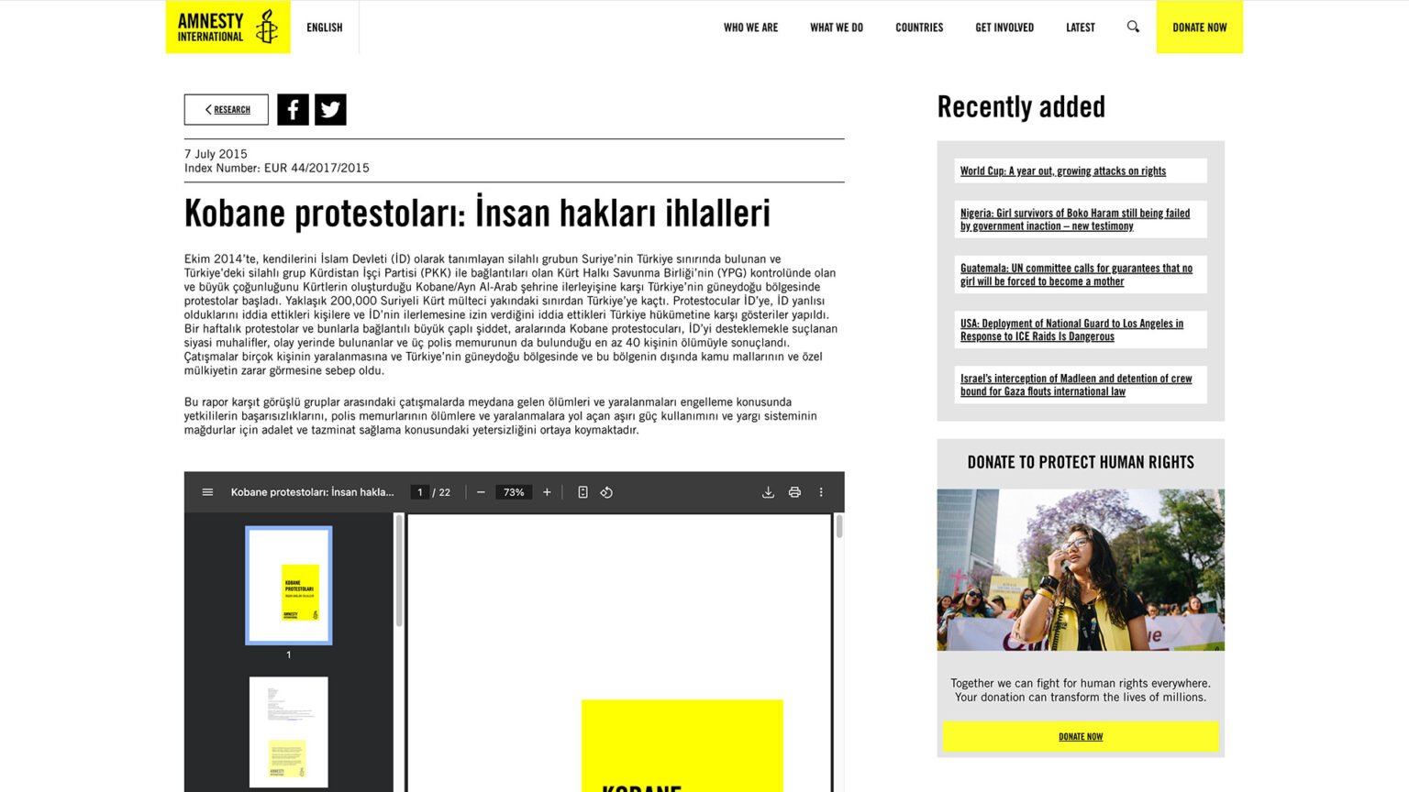Screen dimensions: 1409x792
Task: Open USA National Guard Los Angeles article
Action: 1071,330
